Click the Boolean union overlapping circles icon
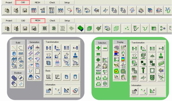Image resolution: width=172 pixels, height=101 pixels. click(x=14, y=78)
